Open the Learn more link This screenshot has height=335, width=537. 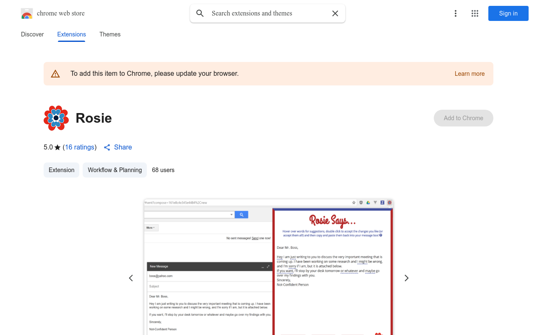(x=469, y=74)
